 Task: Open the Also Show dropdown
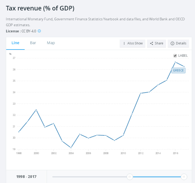(x=133, y=43)
